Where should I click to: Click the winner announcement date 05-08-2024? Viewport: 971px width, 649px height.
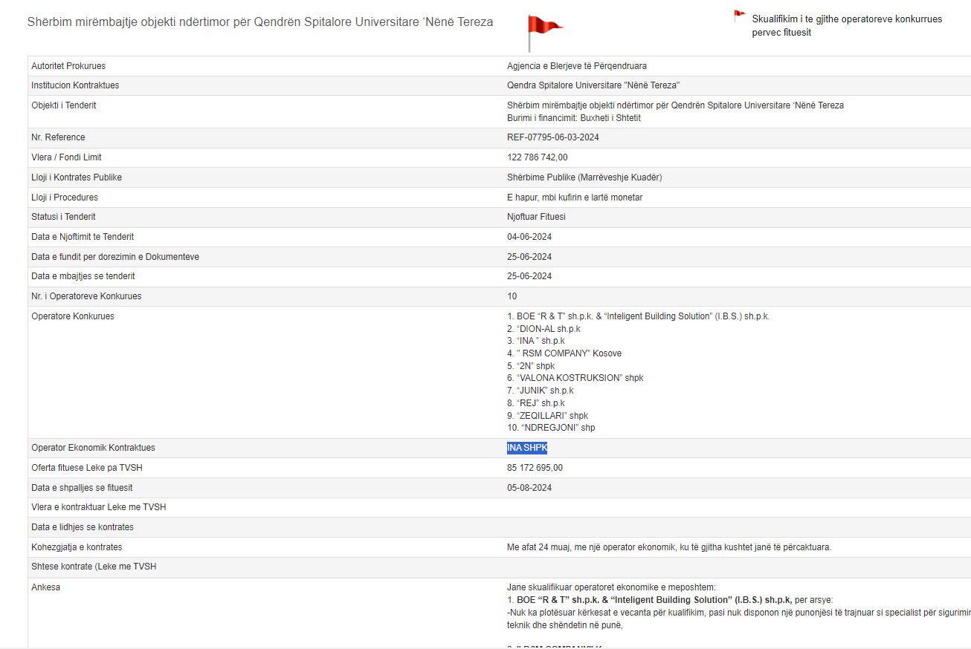529,488
